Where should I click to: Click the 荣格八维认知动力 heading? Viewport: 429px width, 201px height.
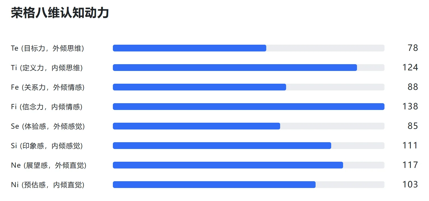60,13
